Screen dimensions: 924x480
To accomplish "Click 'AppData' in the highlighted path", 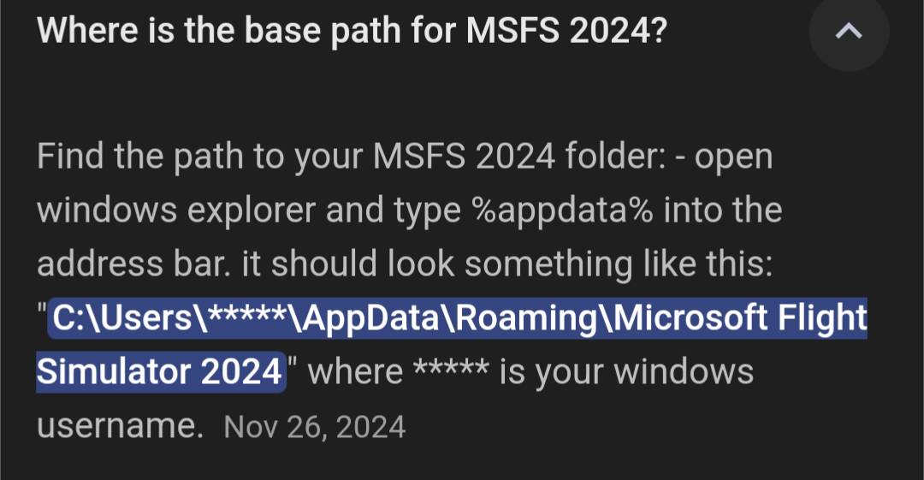I will (371, 317).
